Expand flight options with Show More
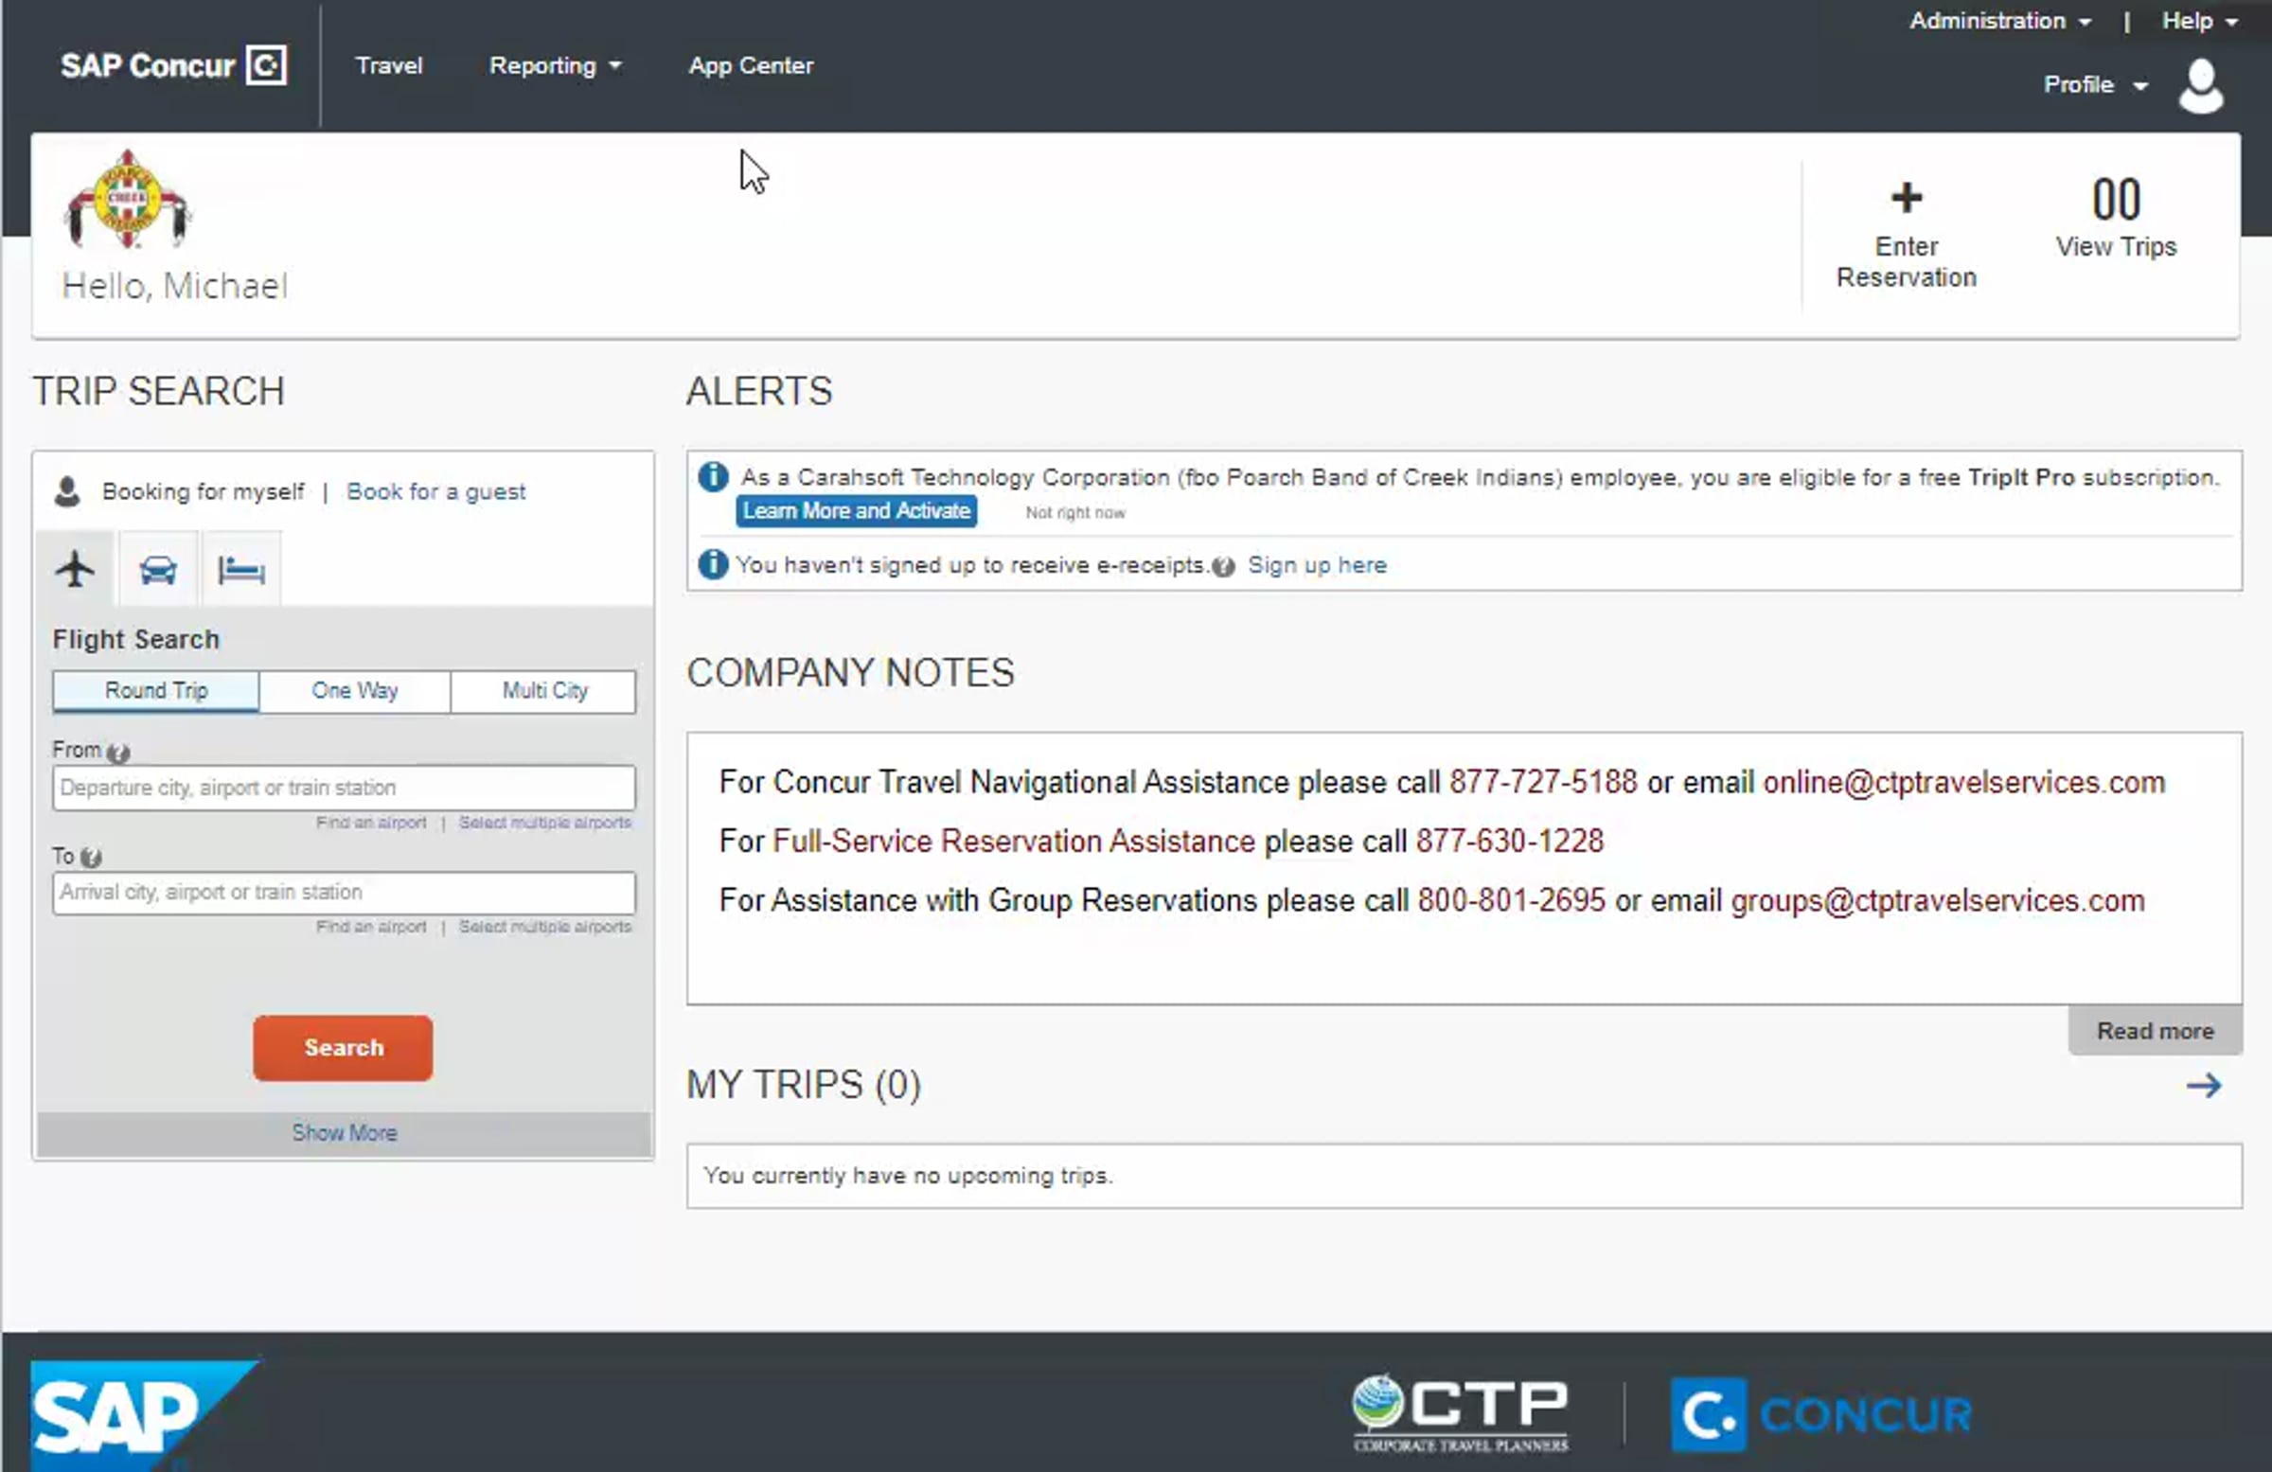Screen dimensions: 2272x1472 click(345, 1133)
